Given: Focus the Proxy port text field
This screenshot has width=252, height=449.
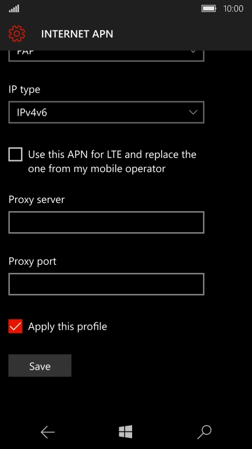Looking at the screenshot, I should pos(107,284).
